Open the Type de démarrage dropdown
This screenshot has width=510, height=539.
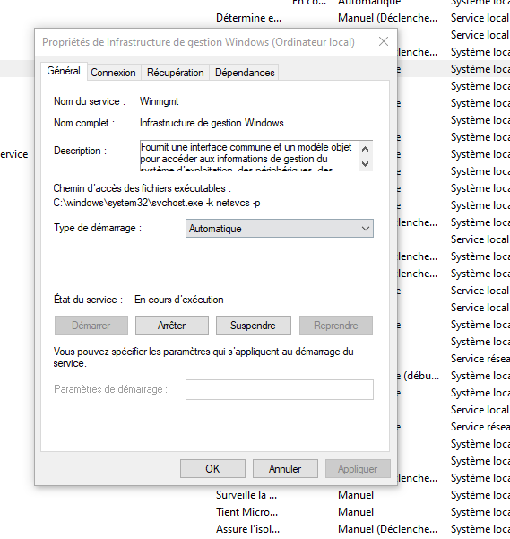(x=280, y=229)
